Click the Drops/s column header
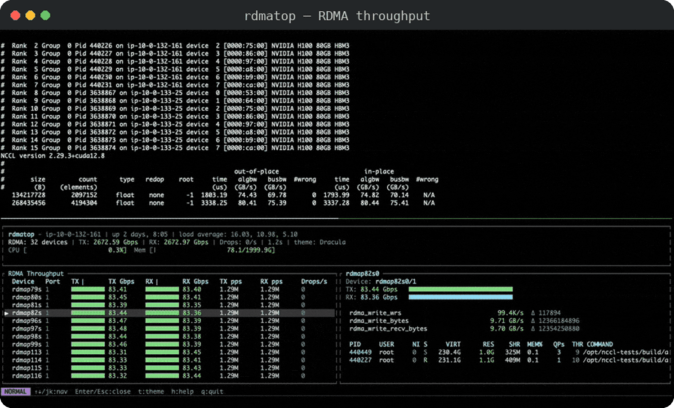The image size is (674, 408). tap(314, 282)
